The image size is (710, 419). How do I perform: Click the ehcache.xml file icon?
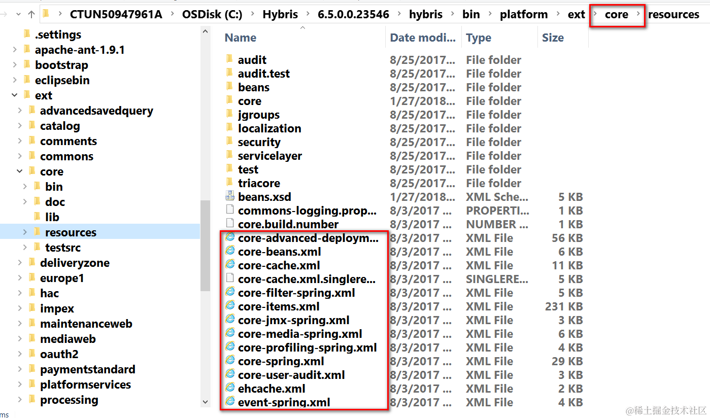pos(230,388)
